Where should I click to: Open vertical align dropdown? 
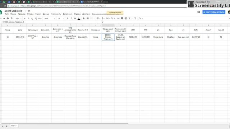coord(103,18)
